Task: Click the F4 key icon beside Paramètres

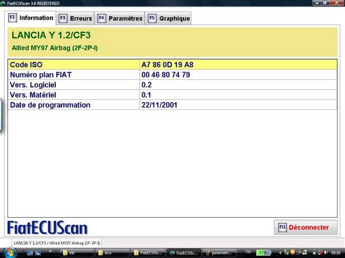Action: pos(101,18)
